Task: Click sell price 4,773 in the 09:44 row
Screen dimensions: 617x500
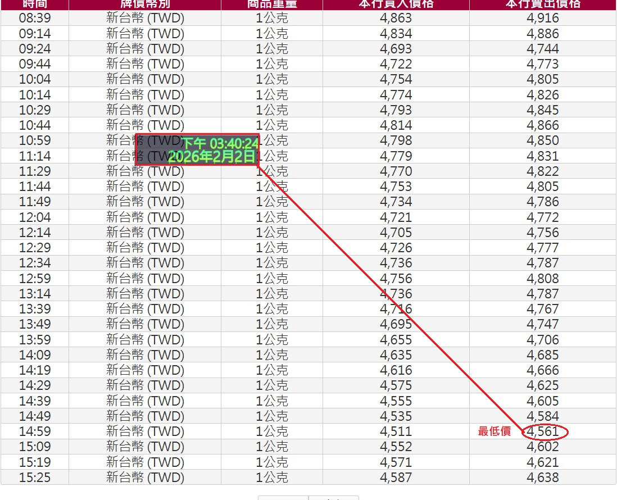Action: pyautogui.click(x=543, y=64)
